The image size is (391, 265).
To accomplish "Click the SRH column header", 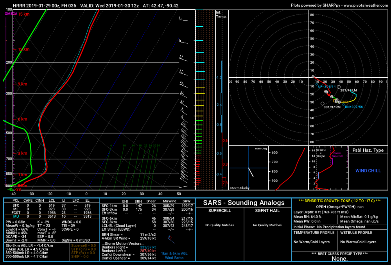I will pos(138,201).
